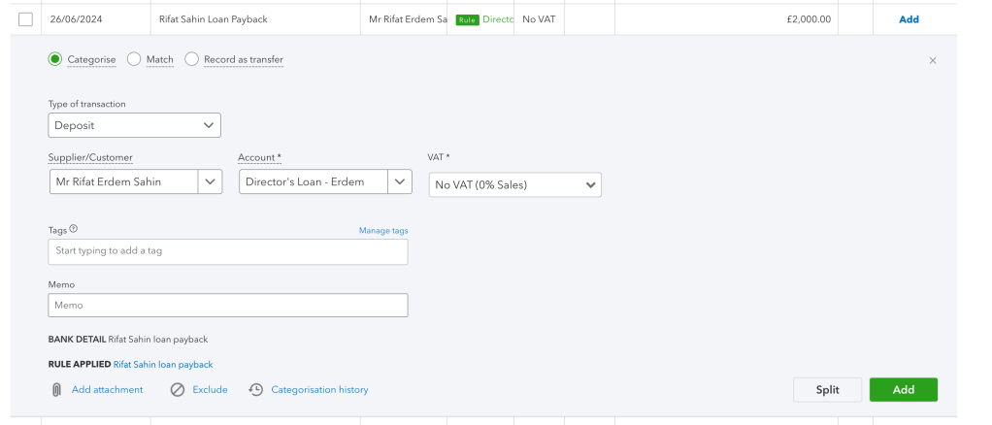
Task: Click the Add attachment link
Action: point(108,390)
